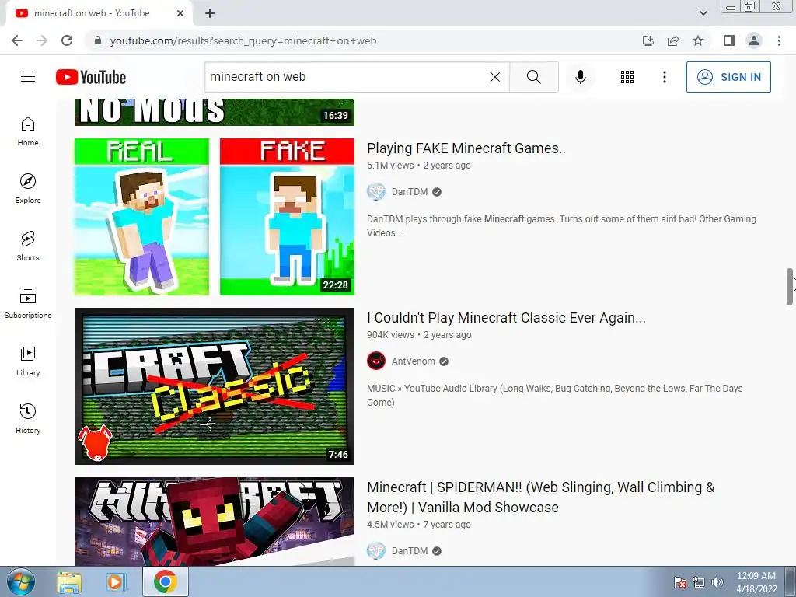
Task: Click the 4.5M views 7 years ago text
Action: [419, 525]
